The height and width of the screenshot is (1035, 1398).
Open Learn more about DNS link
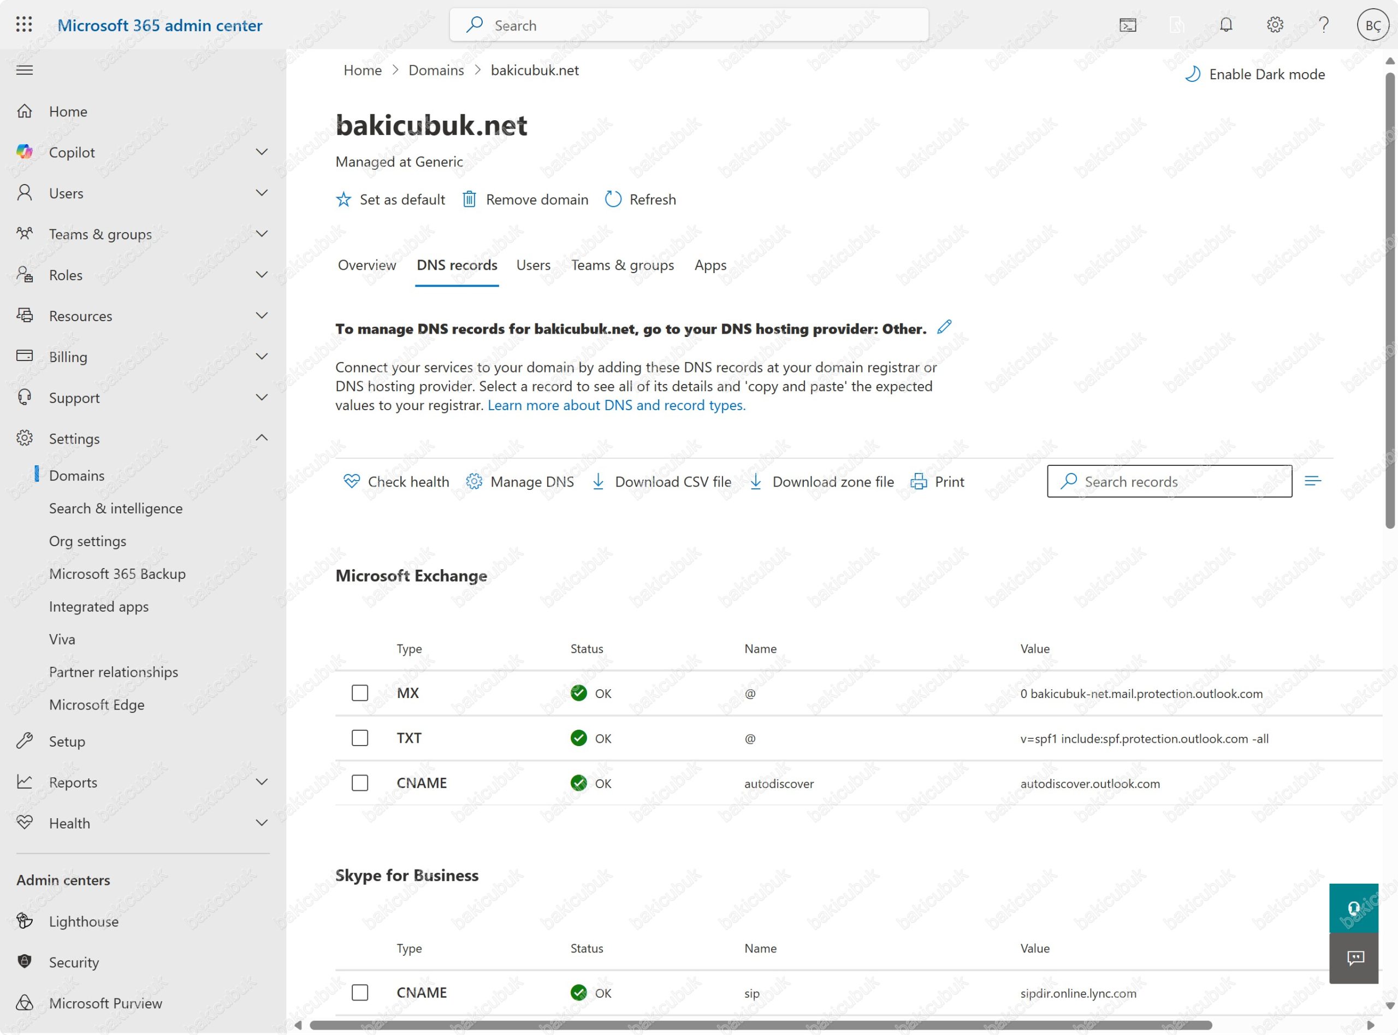coord(617,405)
